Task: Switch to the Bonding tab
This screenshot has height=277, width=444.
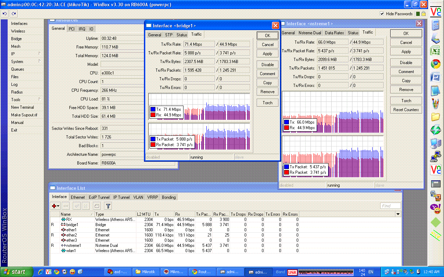Action: pyautogui.click(x=169, y=197)
